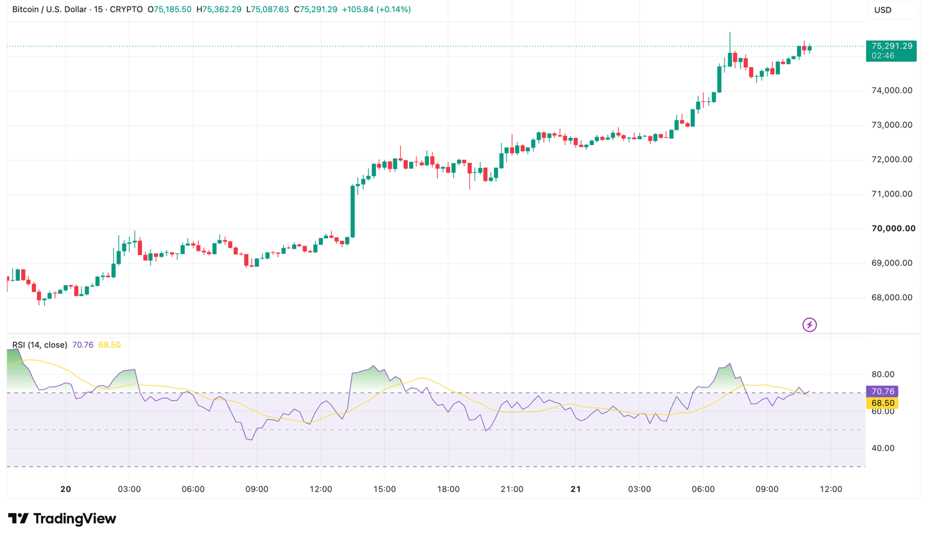Click the 74,000.00 price axis label
Screen dimensions: 927x539
click(892, 90)
